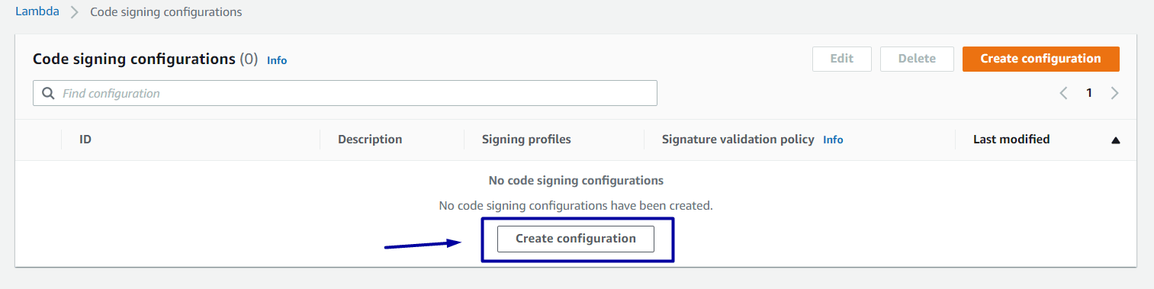Click the orange Create configuration button
1154x289 pixels.
click(x=1040, y=59)
